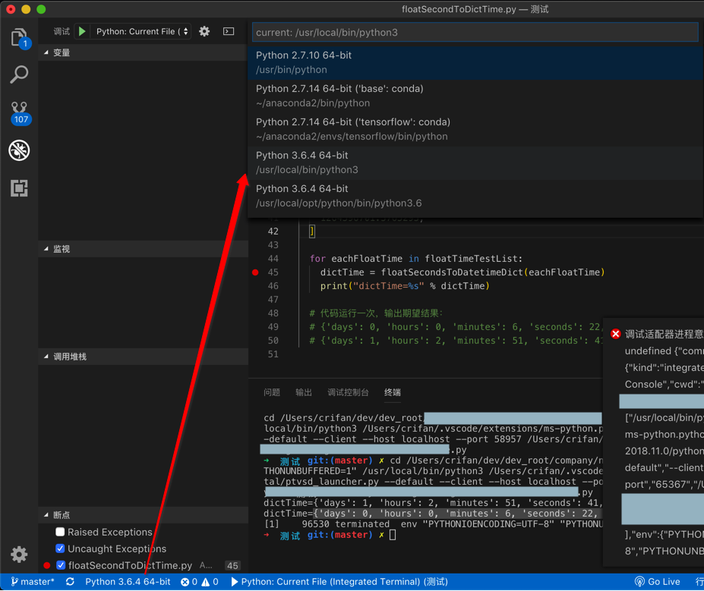Expand the 调用堆栈 call stack section
Viewport: 704px width, 591px height.
pos(69,356)
